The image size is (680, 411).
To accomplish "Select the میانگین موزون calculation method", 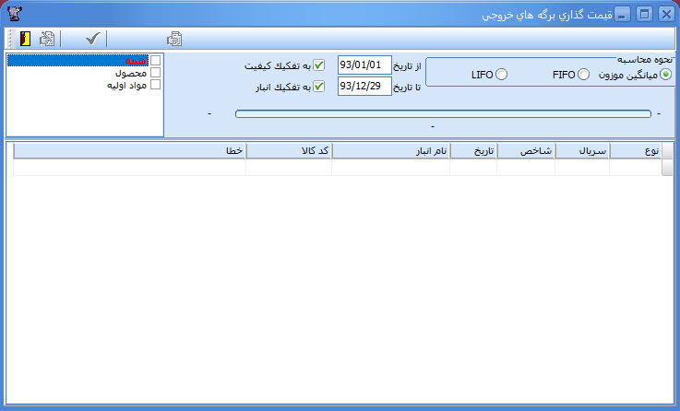I will (x=666, y=75).
